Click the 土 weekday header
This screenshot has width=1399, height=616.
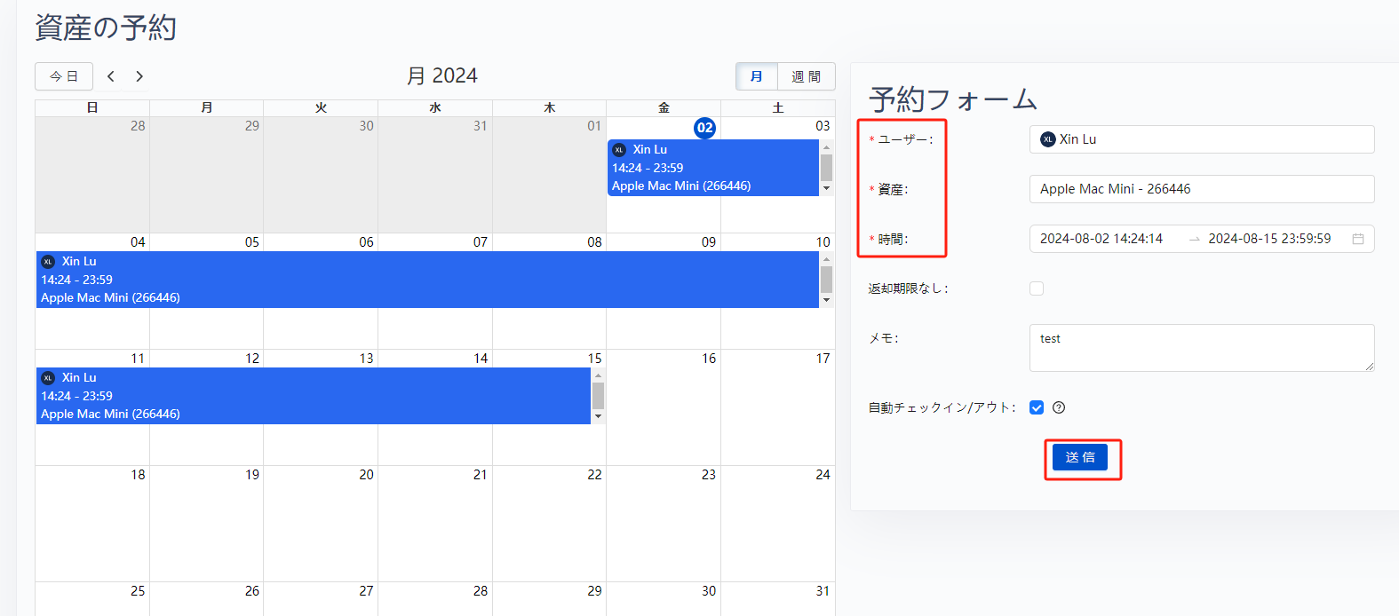778,108
